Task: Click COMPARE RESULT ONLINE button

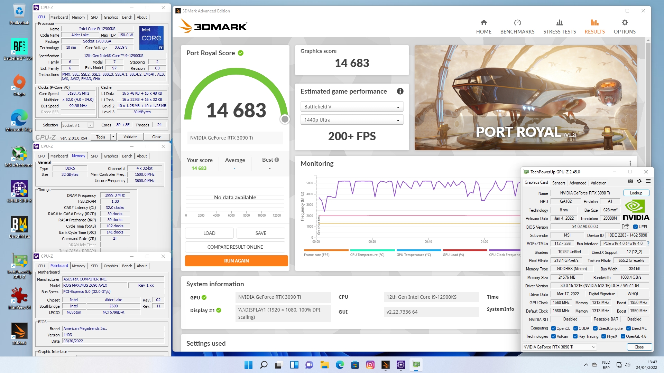Action: coord(235,247)
